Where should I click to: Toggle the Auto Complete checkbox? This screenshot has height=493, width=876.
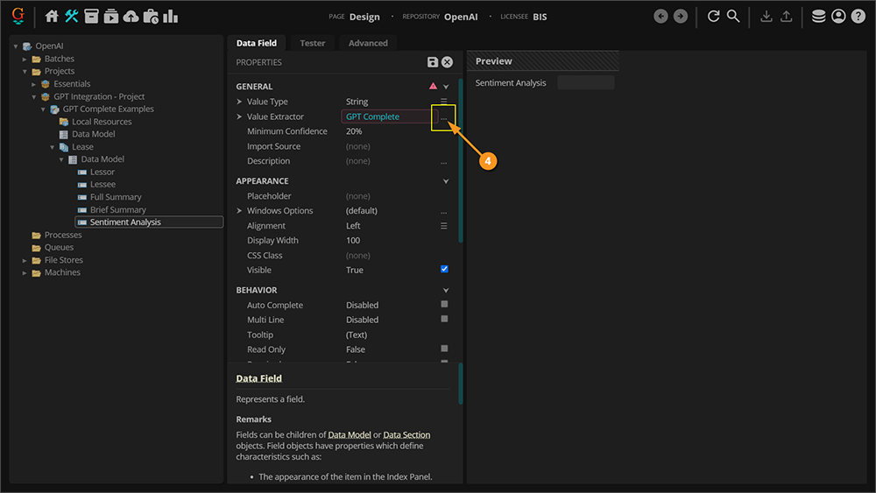pyautogui.click(x=444, y=305)
